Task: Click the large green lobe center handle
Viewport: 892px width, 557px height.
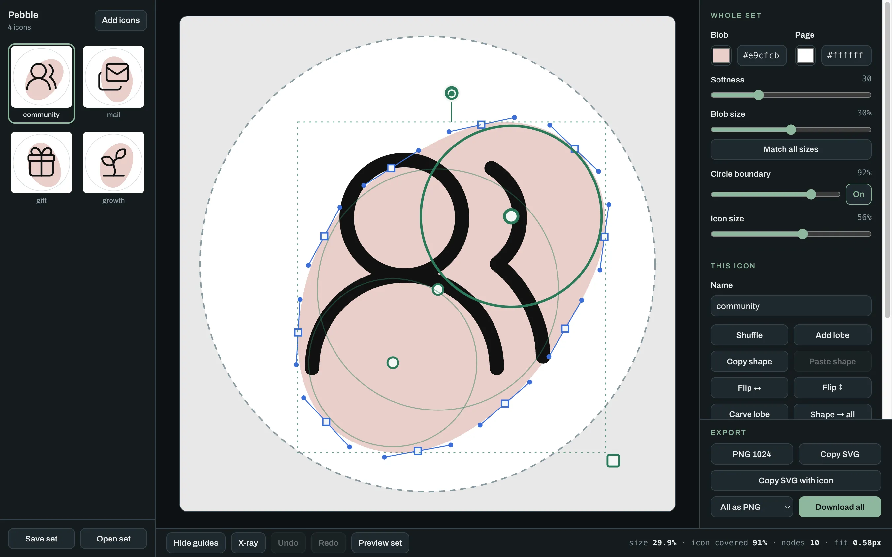Action: [511, 216]
